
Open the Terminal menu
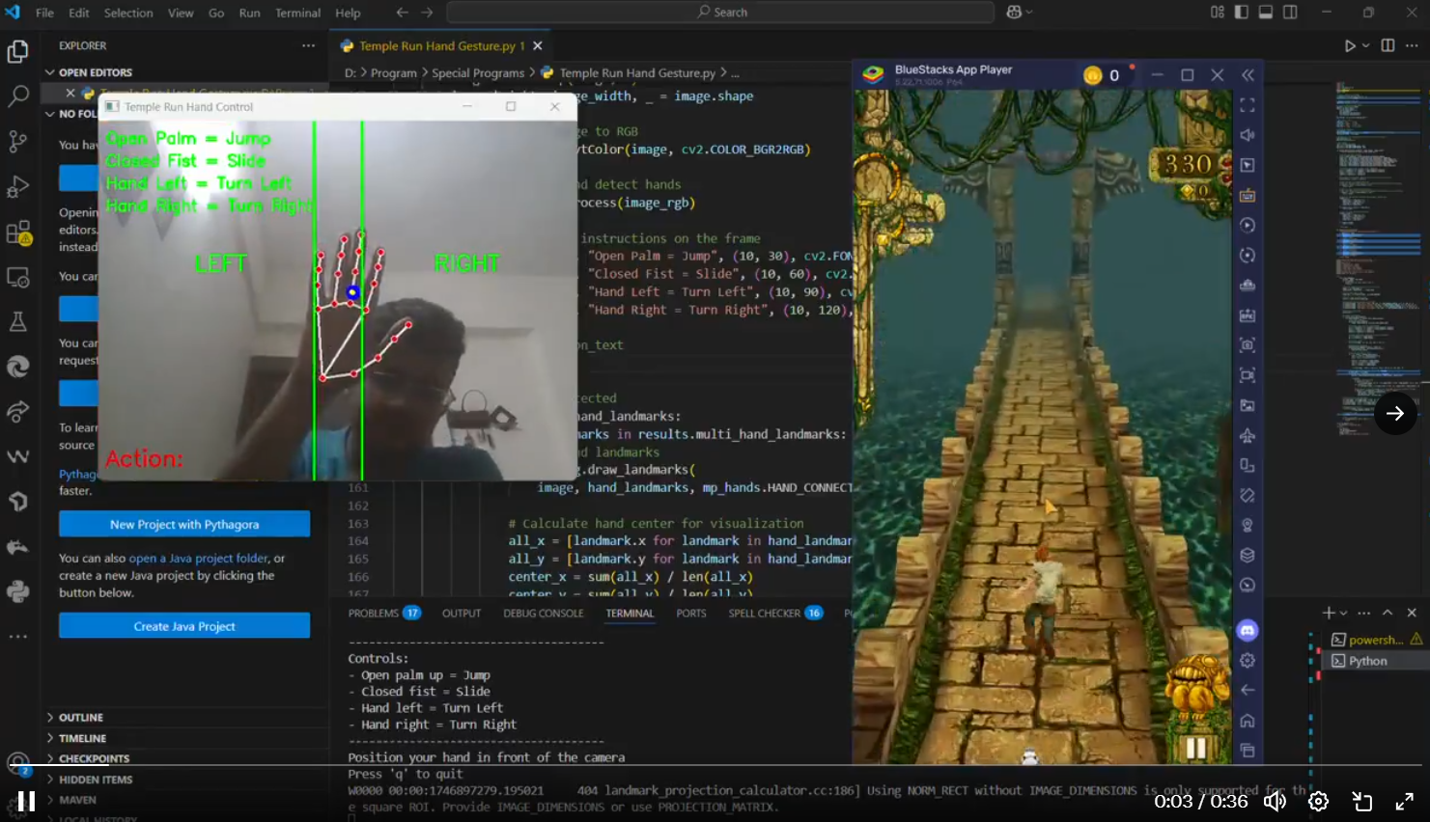point(297,13)
